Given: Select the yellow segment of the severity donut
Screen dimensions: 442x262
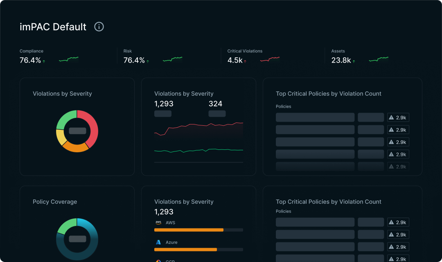Looking at the screenshot, I should point(61,138).
